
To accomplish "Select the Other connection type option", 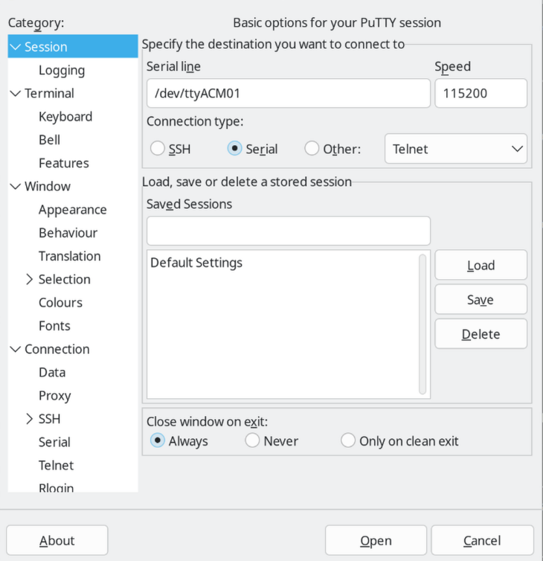I will (x=312, y=149).
